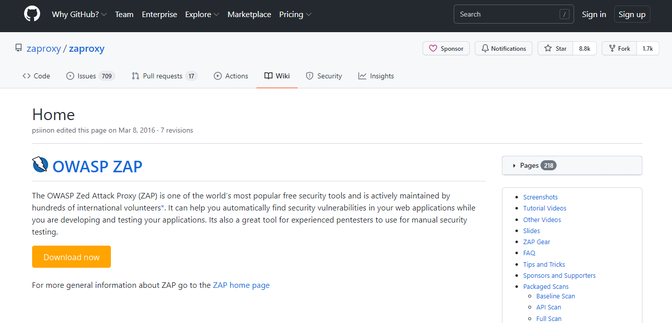Open the Sponsors and Supporters link
This screenshot has height=323, width=672.
pyautogui.click(x=559, y=275)
